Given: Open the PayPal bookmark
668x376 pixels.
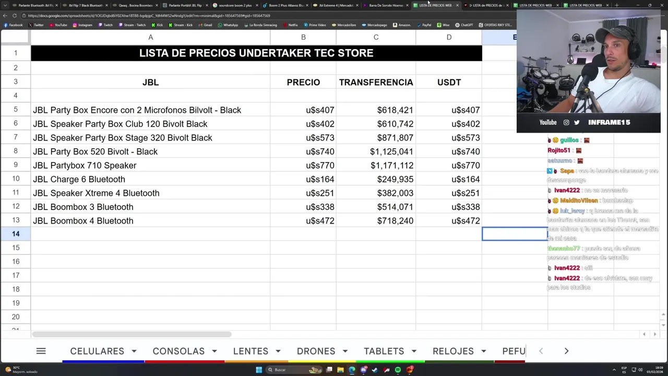Looking at the screenshot, I should coord(424,25).
